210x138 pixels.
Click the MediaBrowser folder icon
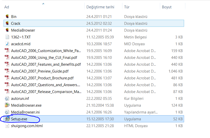click(7, 30)
